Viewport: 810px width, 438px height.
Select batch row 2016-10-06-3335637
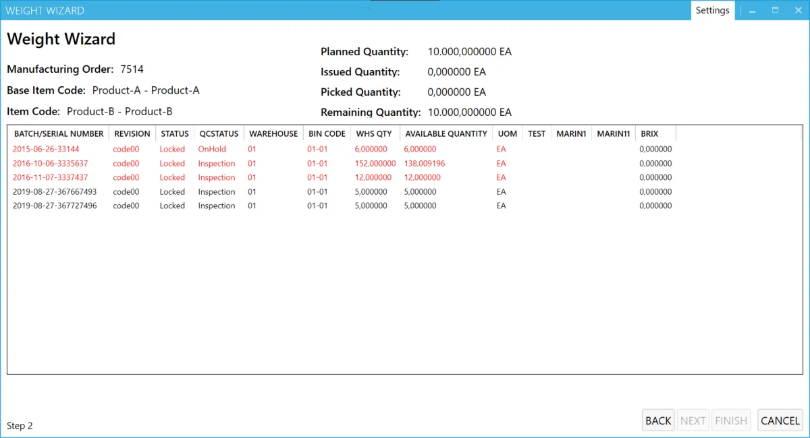(x=50, y=164)
